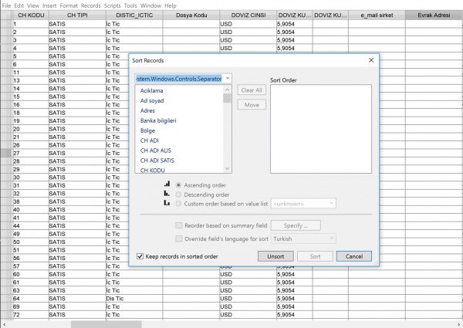Open the View menu
Viewport: 463px width, 328px height.
pyautogui.click(x=33, y=5)
